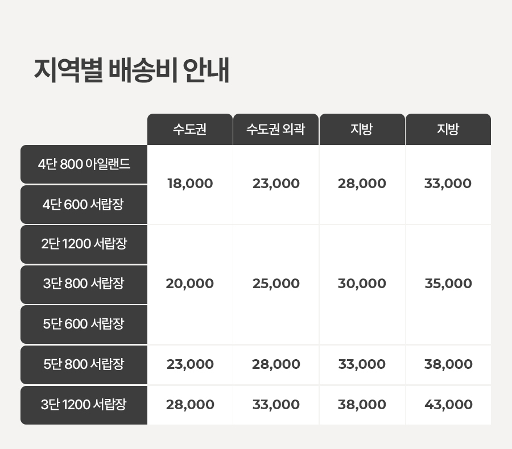Click the 18,000 shipping fee cell
The height and width of the screenshot is (449, 512).
tap(190, 184)
